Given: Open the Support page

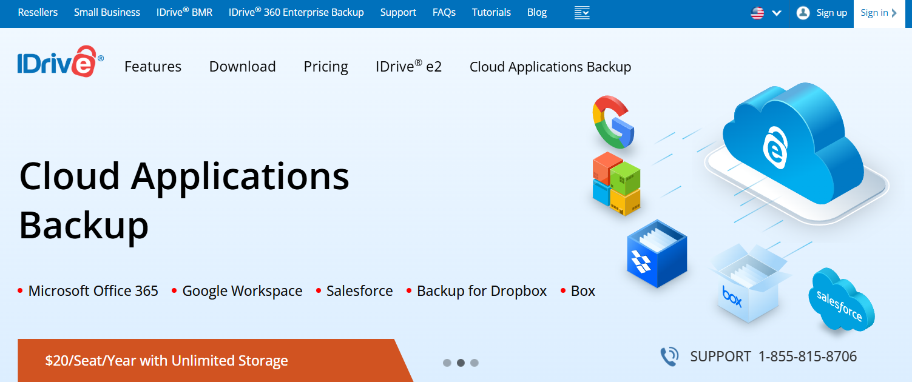Looking at the screenshot, I should (398, 12).
